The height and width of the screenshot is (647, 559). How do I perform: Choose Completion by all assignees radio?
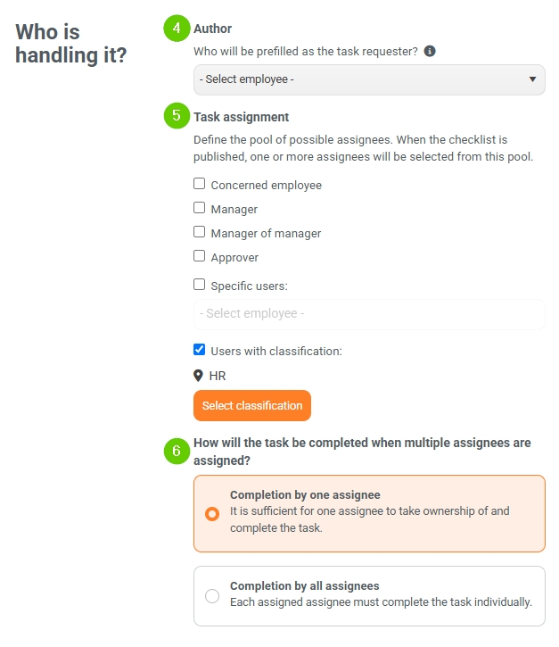coord(212,596)
